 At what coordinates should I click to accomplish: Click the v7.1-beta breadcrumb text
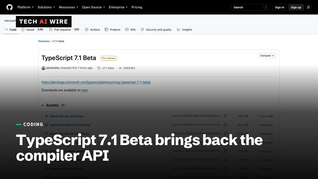tap(58, 41)
